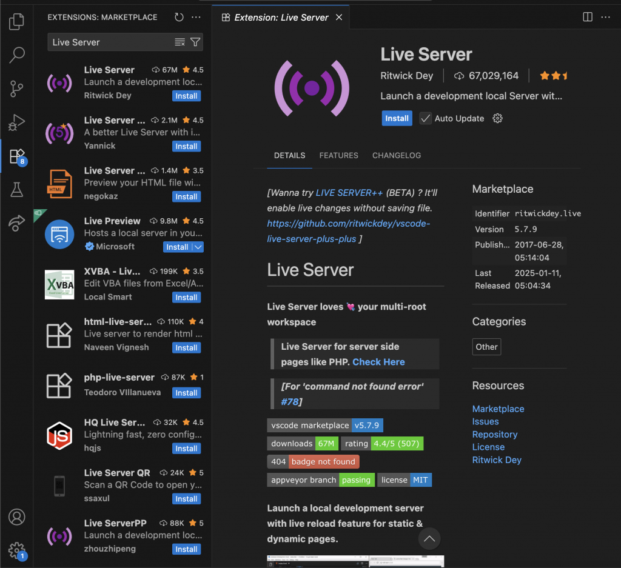621x568 pixels.
Task: Click the vscode marketplace v5.7.9 badge
Action: [x=325, y=425]
